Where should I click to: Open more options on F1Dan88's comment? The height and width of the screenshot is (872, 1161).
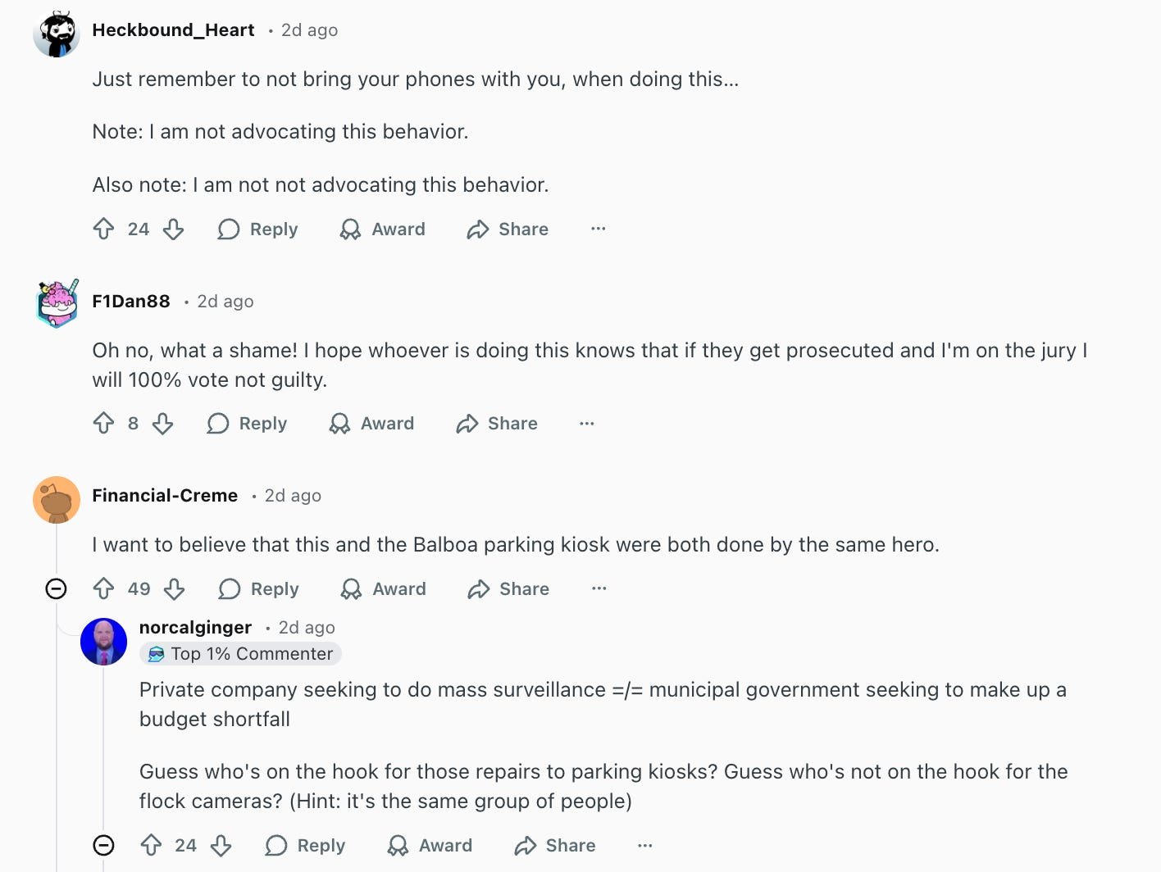tap(587, 423)
